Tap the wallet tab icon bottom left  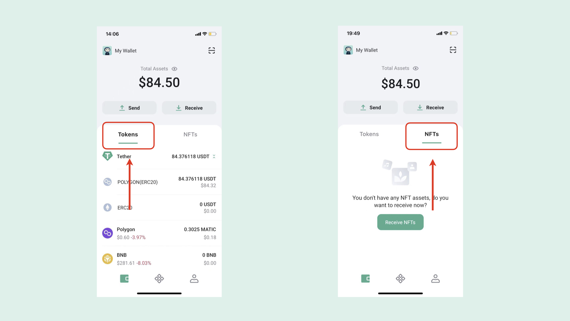[124, 279]
